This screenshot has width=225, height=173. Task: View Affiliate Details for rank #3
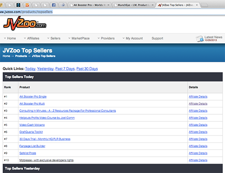(198, 111)
